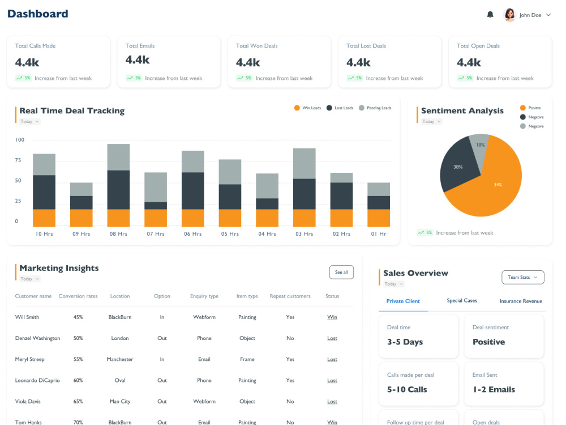Image resolution: width=566 pixels, height=425 pixels.
Task: Open the Today dropdown in Real Time Deal Tracking
Action: tap(29, 121)
